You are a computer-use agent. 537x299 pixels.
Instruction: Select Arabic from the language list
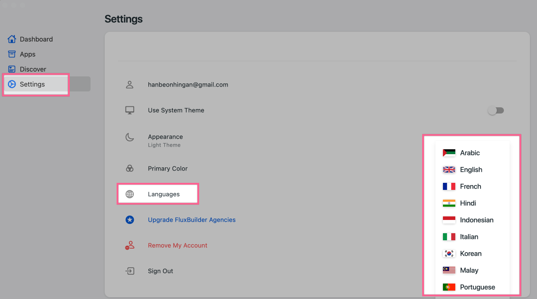pyautogui.click(x=469, y=153)
